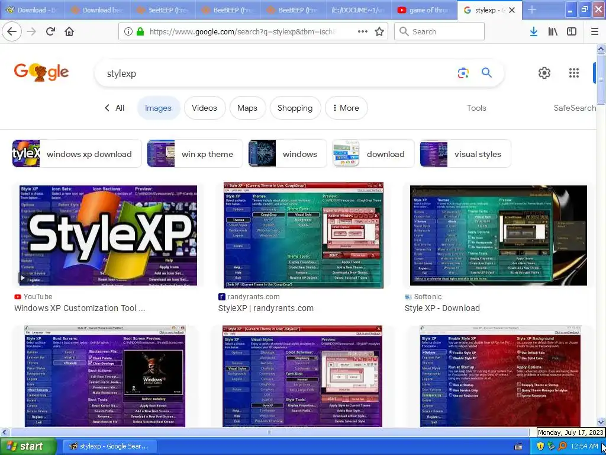Switch to Shopping results
This screenshot has width=606, height=455.
click(295, 108)
